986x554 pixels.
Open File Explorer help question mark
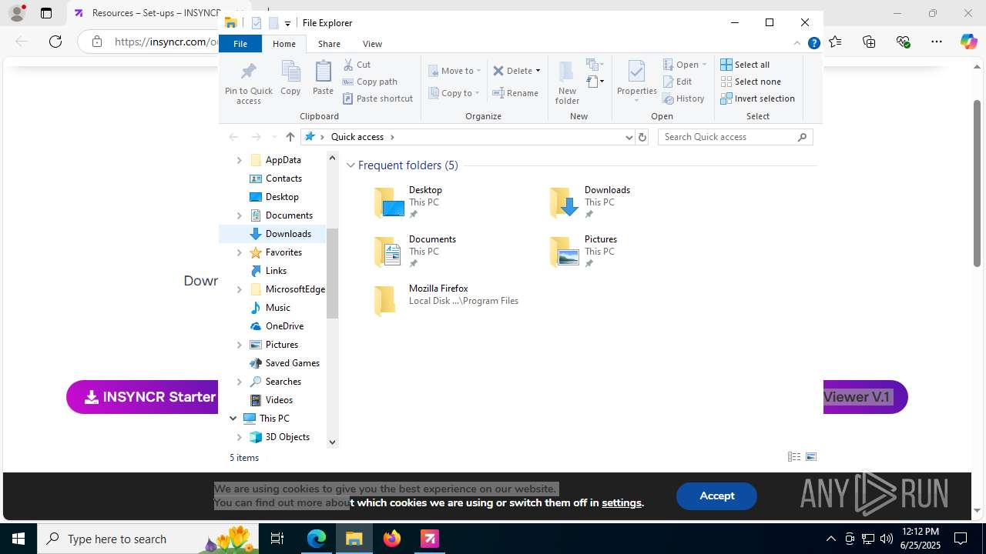tap(813, 44)
